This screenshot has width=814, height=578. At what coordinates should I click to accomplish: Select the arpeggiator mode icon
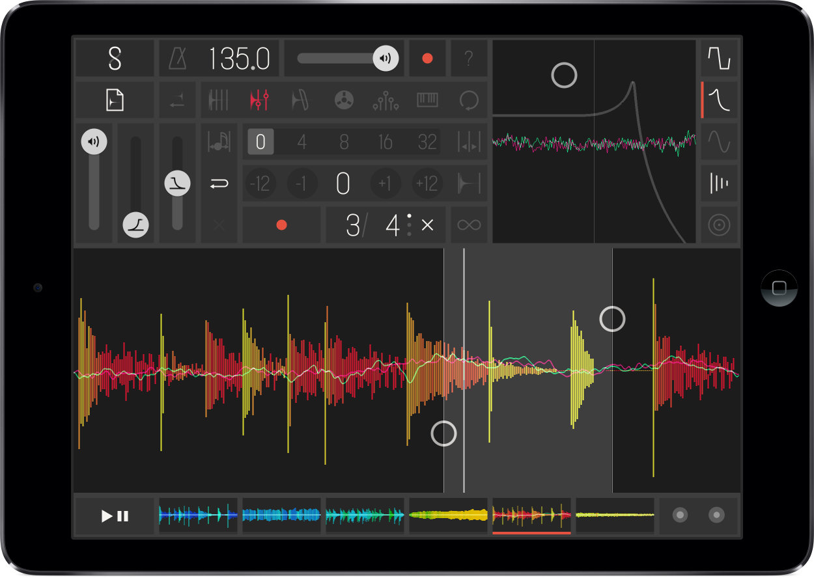pos(385,100)
